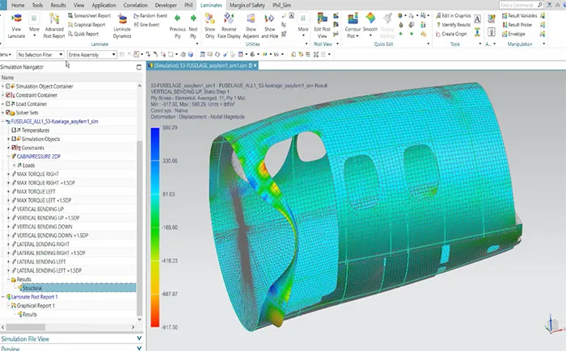
Task: Toggle the Constraint Container checkbox
Action: [7, 95]
